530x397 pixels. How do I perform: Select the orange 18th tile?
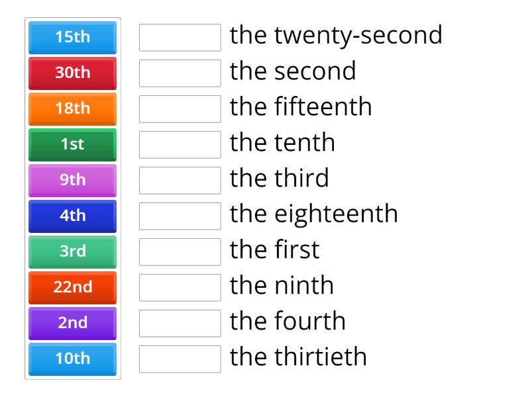pyautogui.click(x=72, y=109)
